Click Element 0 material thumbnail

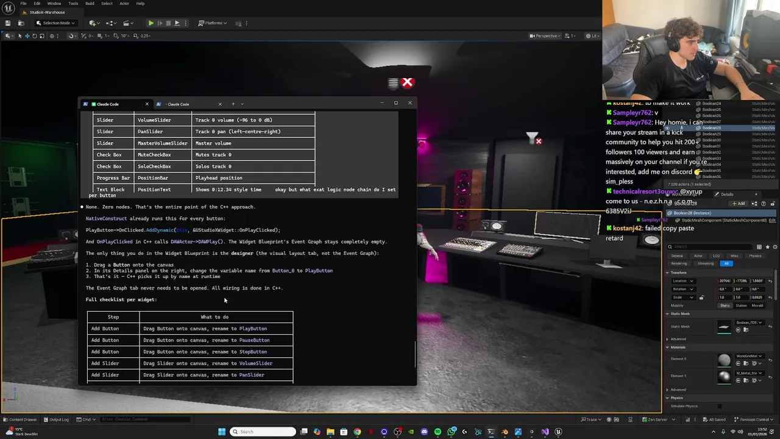tap(724, 360)
